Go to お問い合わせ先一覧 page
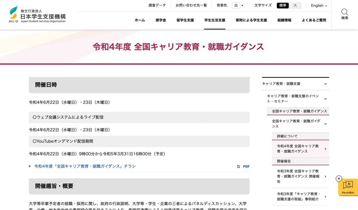358x210 pixels. [191, 6]
